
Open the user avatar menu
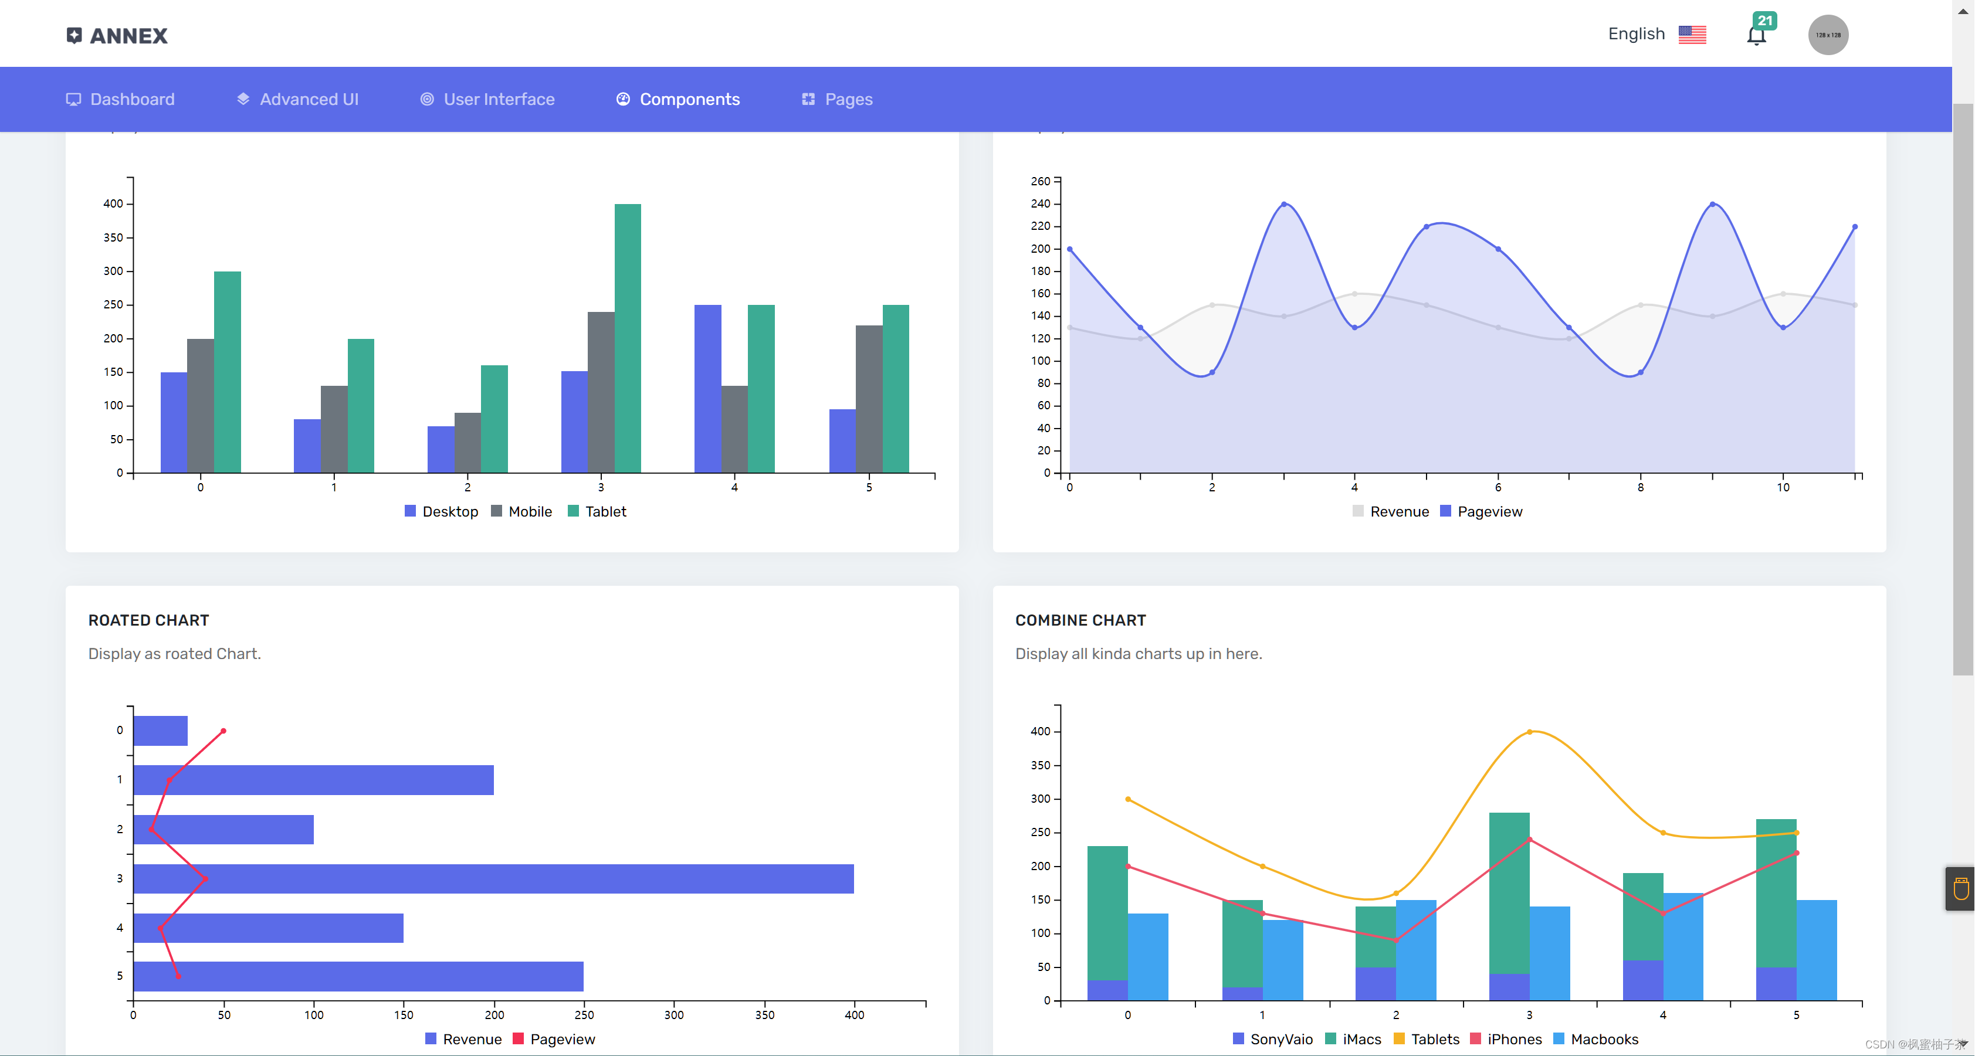1828,35
